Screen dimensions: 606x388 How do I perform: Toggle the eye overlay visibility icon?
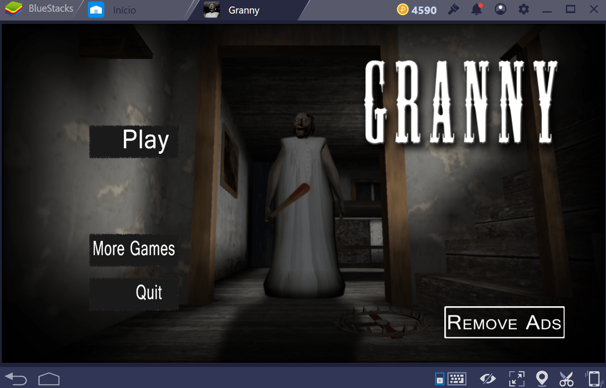pos(488,378)
